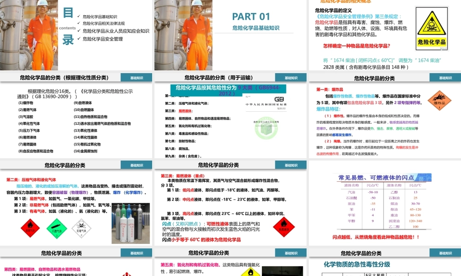Click the 乙醇 cell in flash point table
This screenshot has height=276, width=461.
(394, 192)
